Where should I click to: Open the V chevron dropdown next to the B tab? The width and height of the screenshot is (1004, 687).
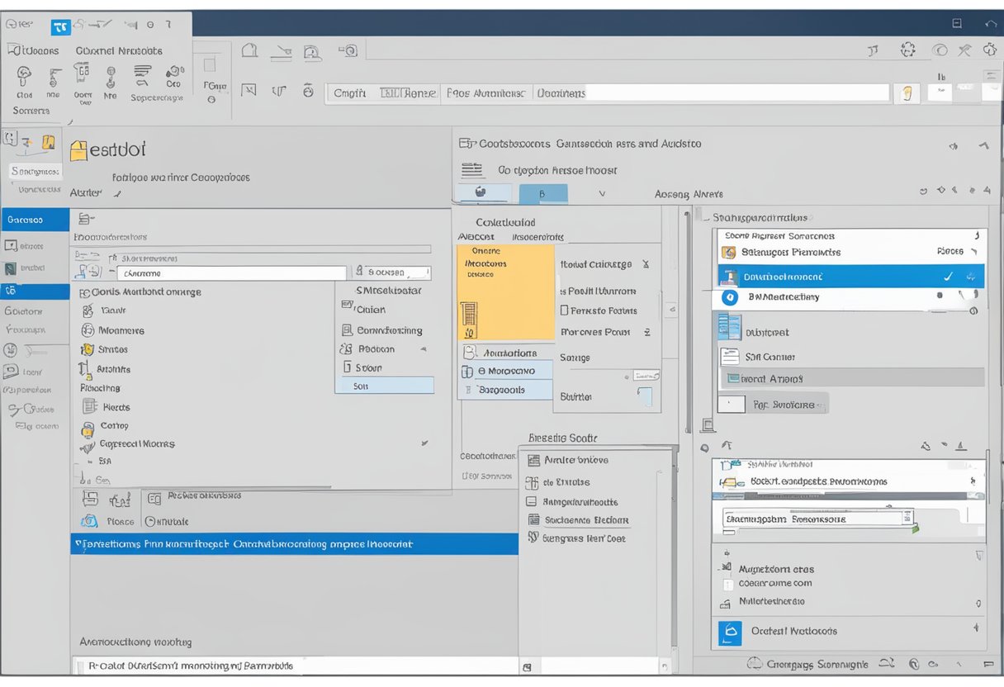click(x=602, y=194)
